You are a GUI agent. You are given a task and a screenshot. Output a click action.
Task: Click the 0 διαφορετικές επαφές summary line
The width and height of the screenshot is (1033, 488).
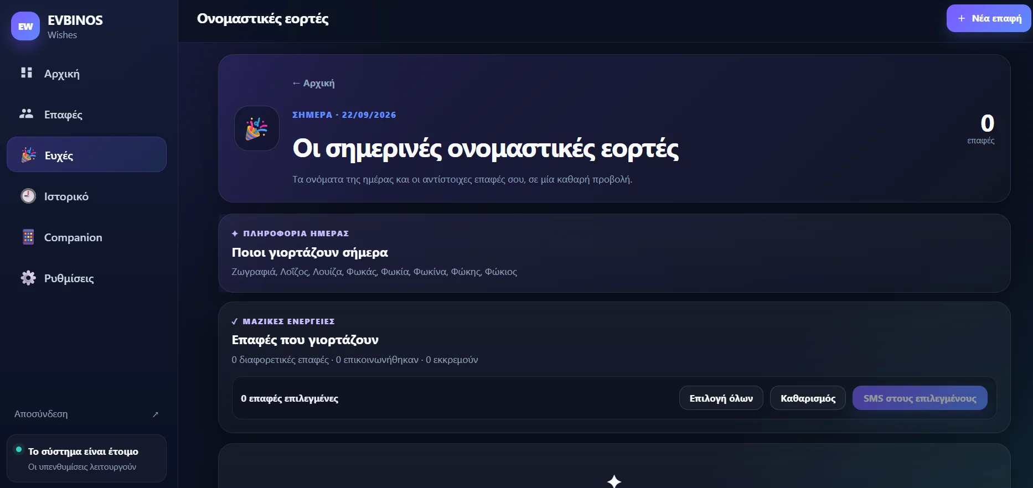point(354,360)
